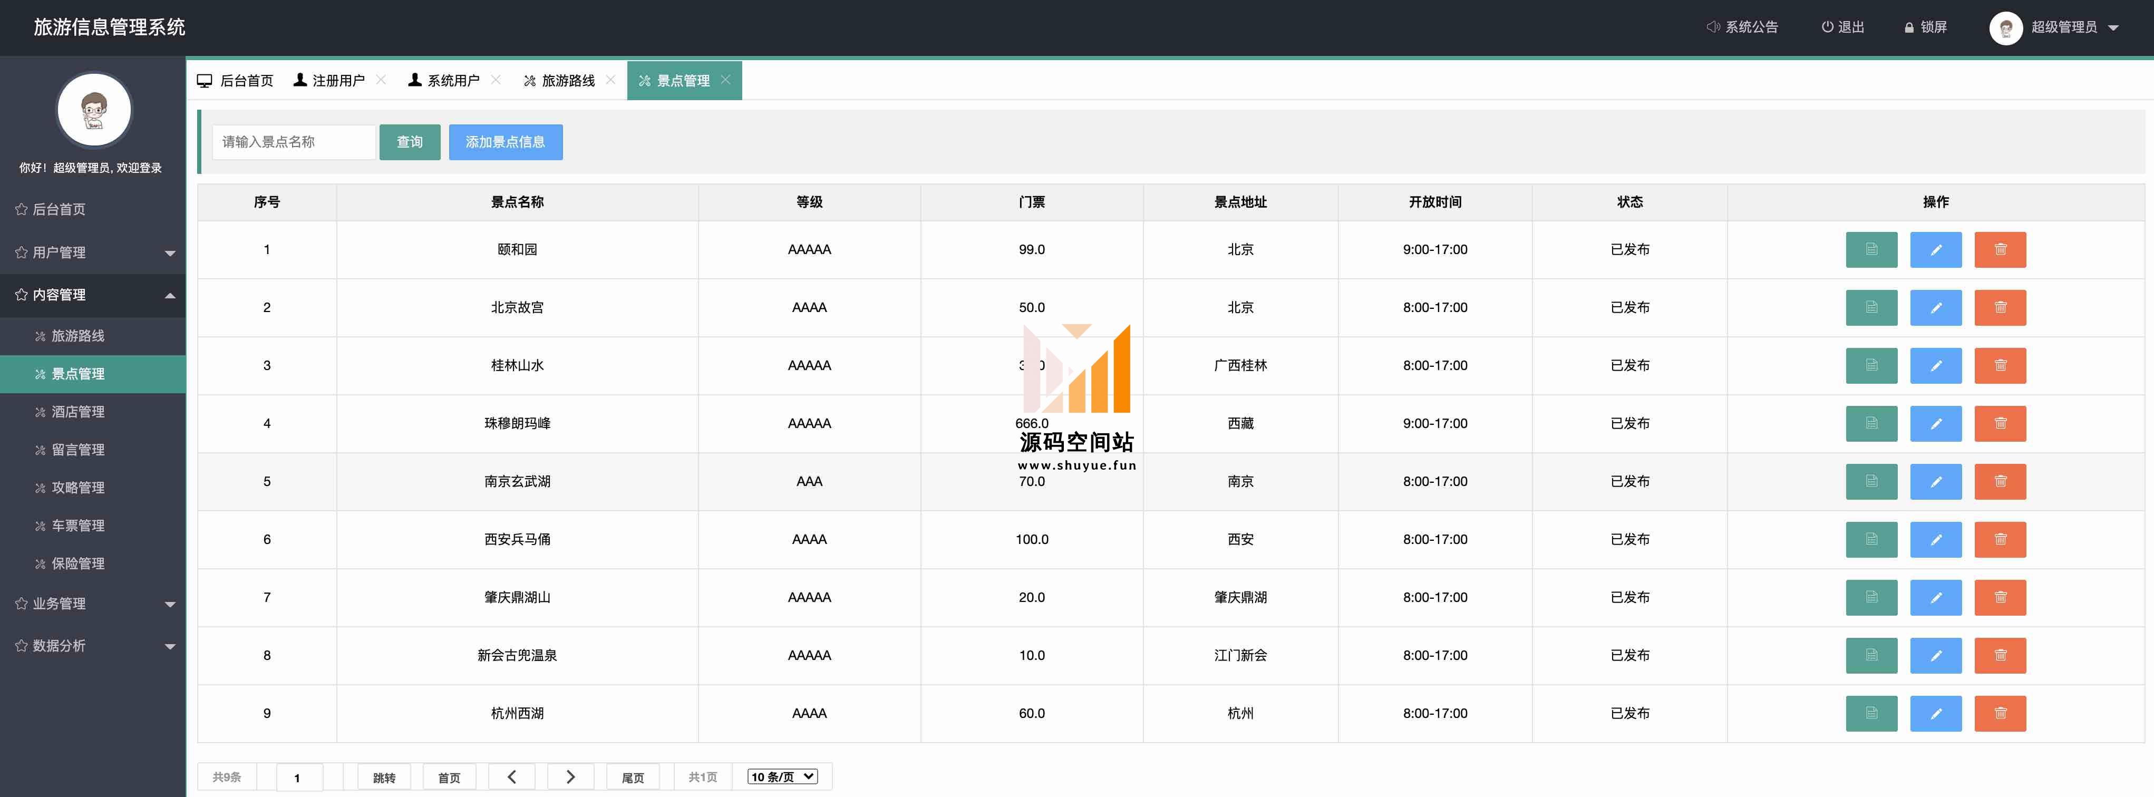The image size is (2154, 797).
Task: Open the 10 条/页 page size selector
Action: [783, 777]
